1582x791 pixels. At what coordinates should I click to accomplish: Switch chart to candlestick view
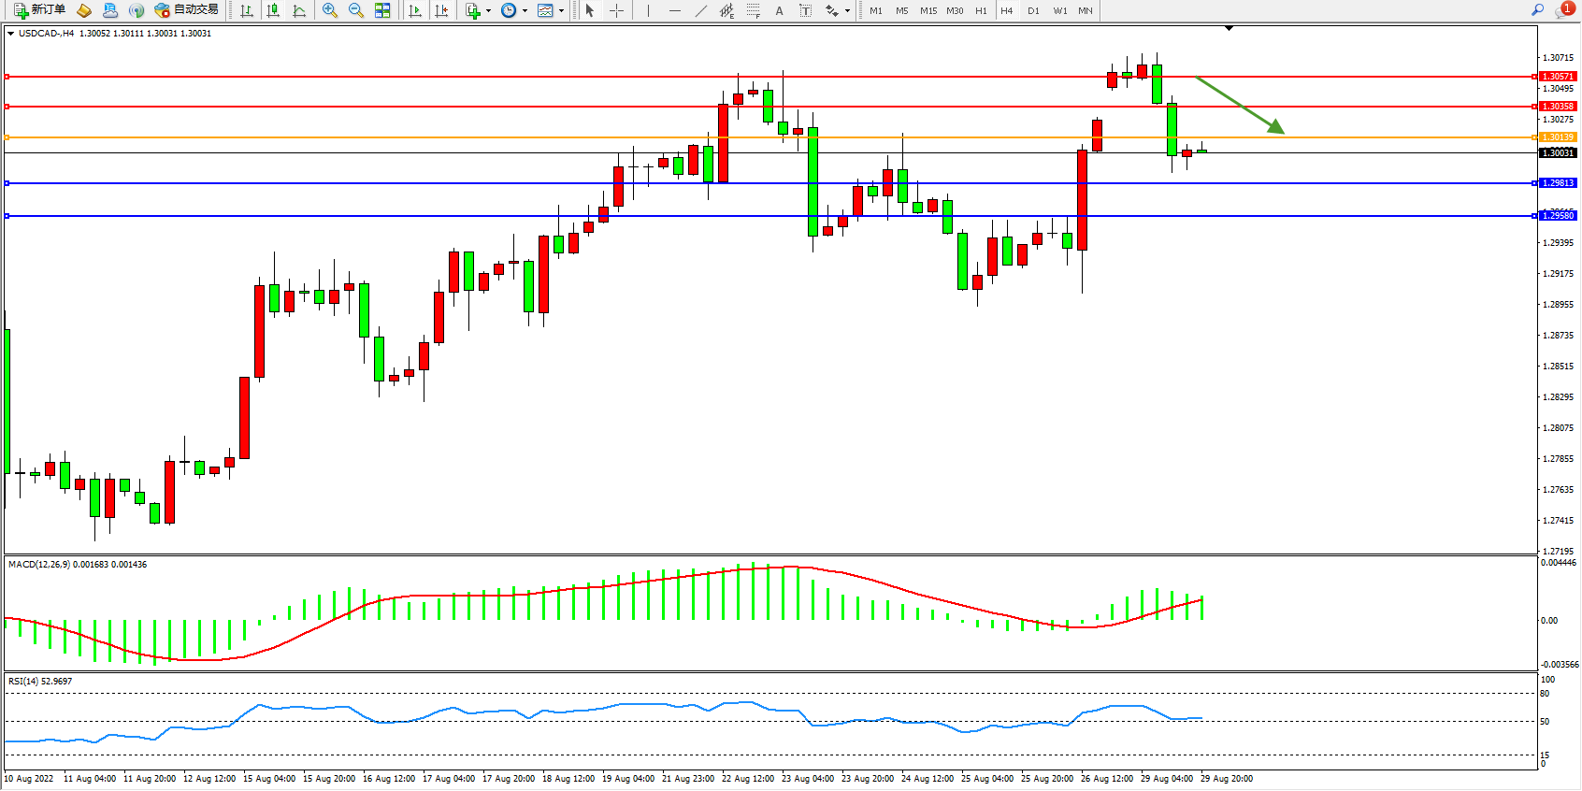(273, 10)
